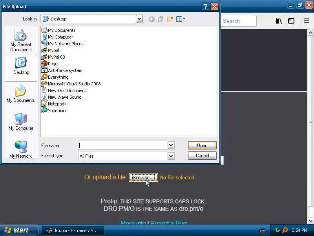This screenshot has width=314, height=236.
Task: Open My Recent Documents in places bar
Action: point(21,41)
